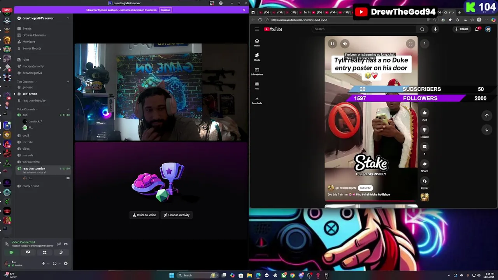Share the YouTube Short
This screenshot has height=280, width=498.
[x=424, y=164]
